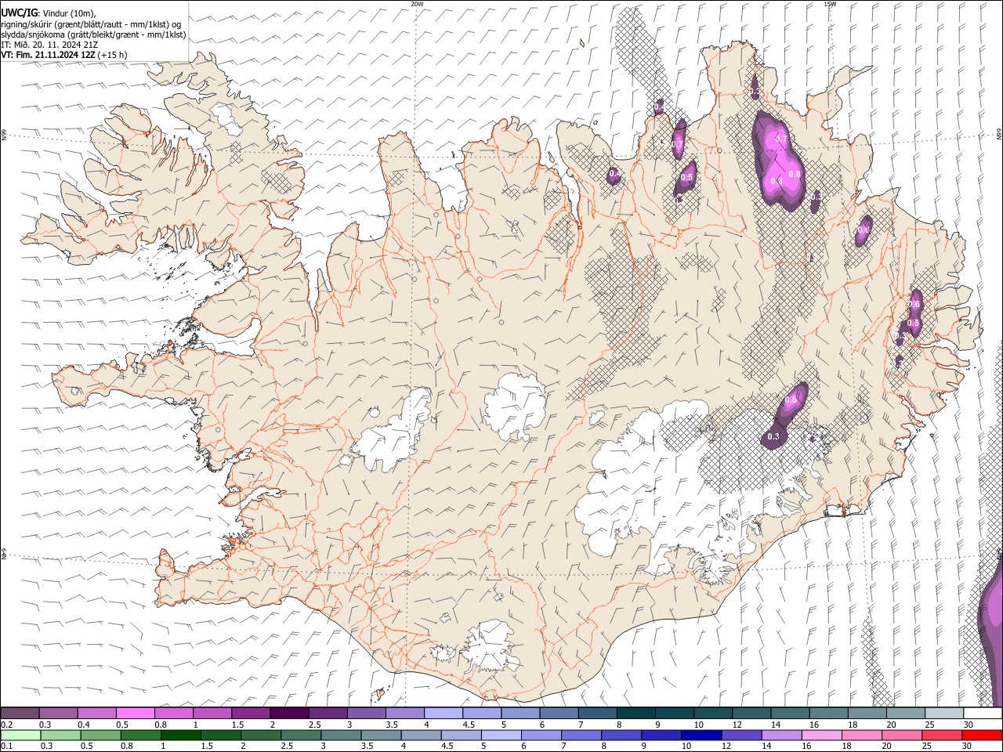Click the dark purple top-row swatch starting at 2

coord(289,713)
